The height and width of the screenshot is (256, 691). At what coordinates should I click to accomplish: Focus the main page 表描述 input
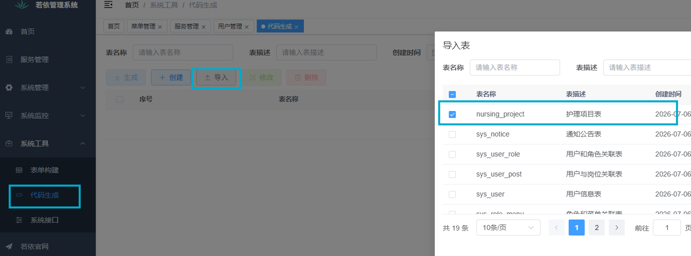click(x=326, y=52)
